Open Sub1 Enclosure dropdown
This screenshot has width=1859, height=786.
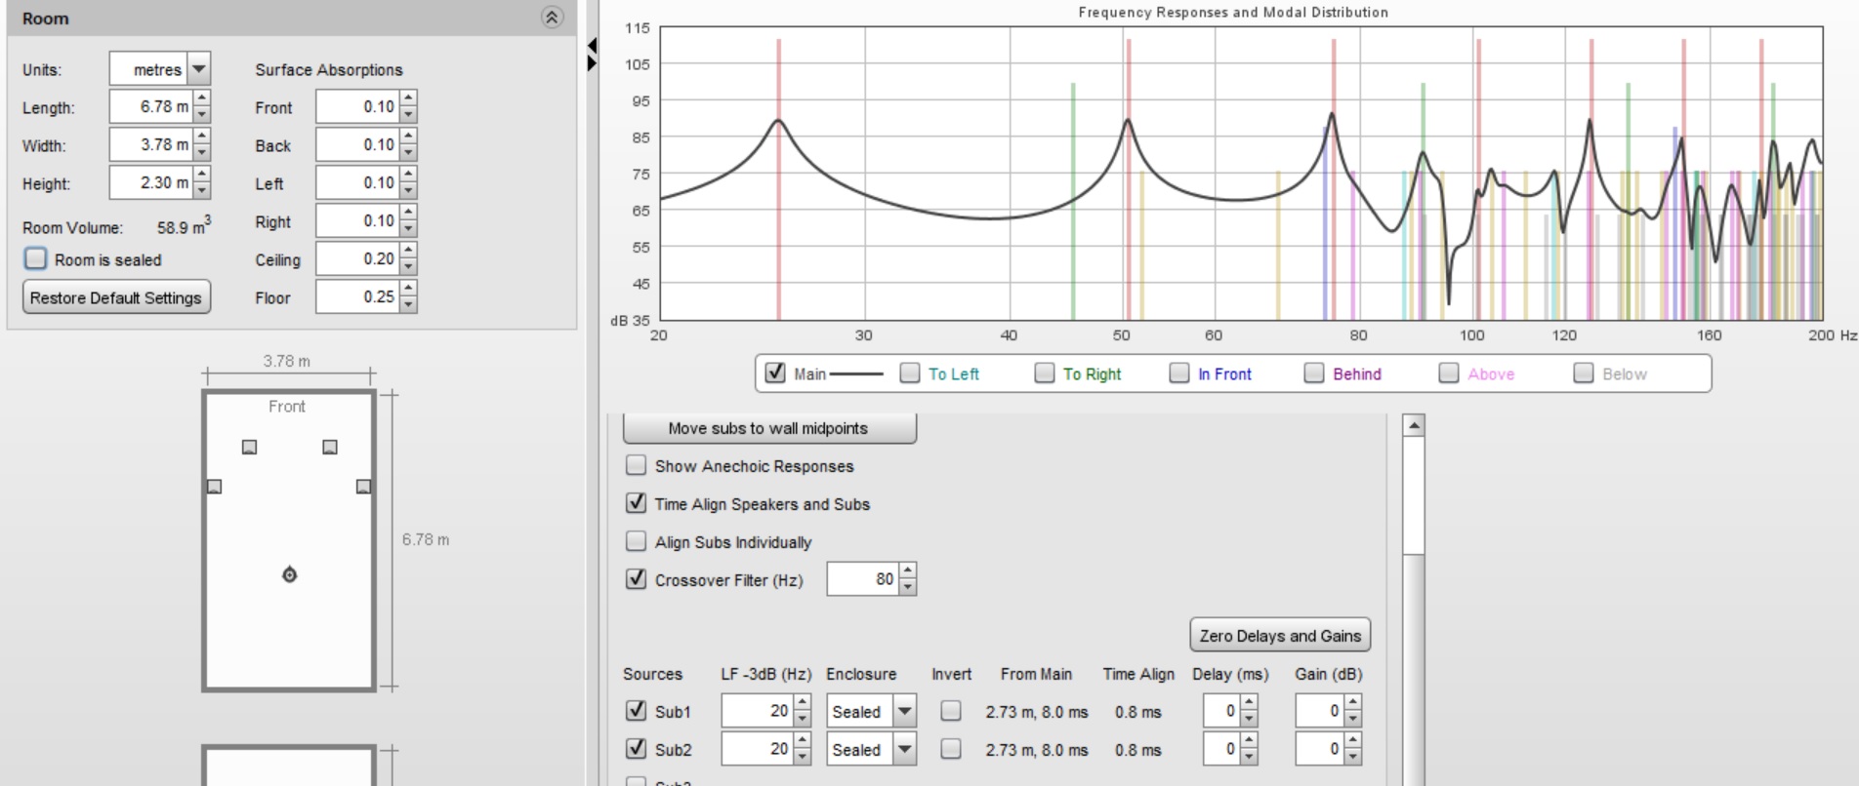(x=905, y=711)
